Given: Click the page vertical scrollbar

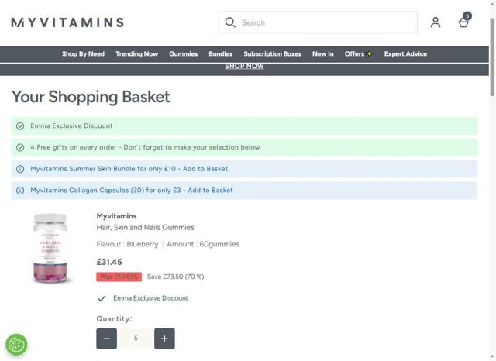Looking at the screenshot, I should click(492, 57).
